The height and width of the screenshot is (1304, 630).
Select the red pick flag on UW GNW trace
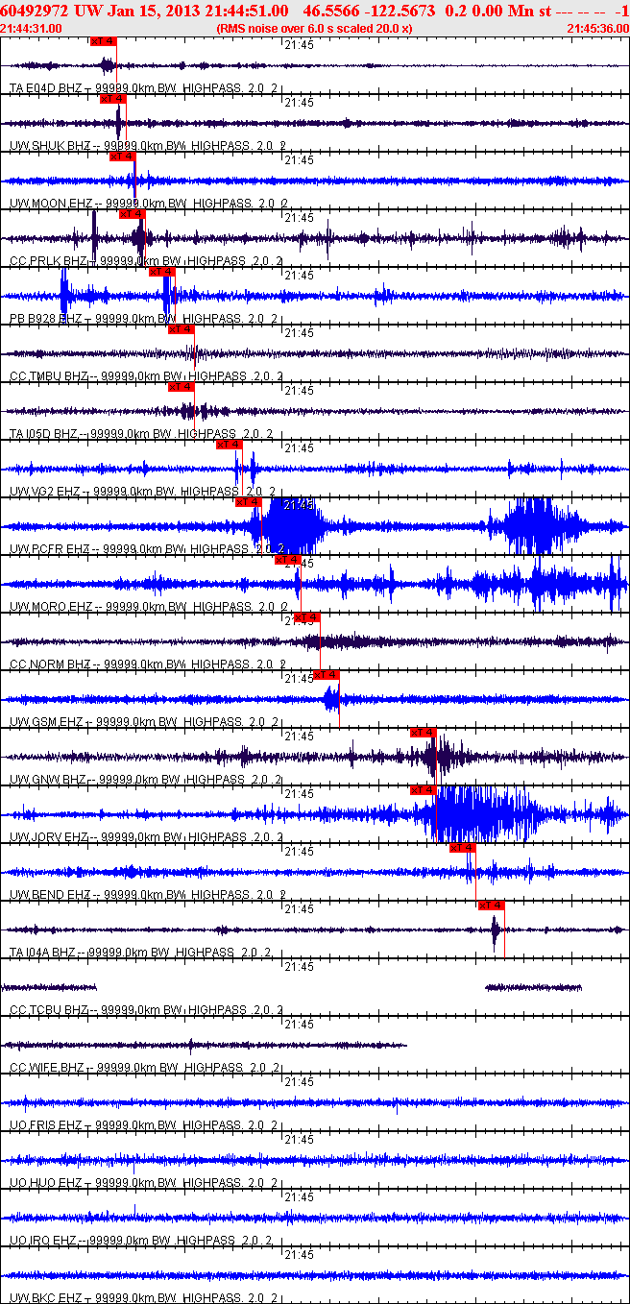424,733
